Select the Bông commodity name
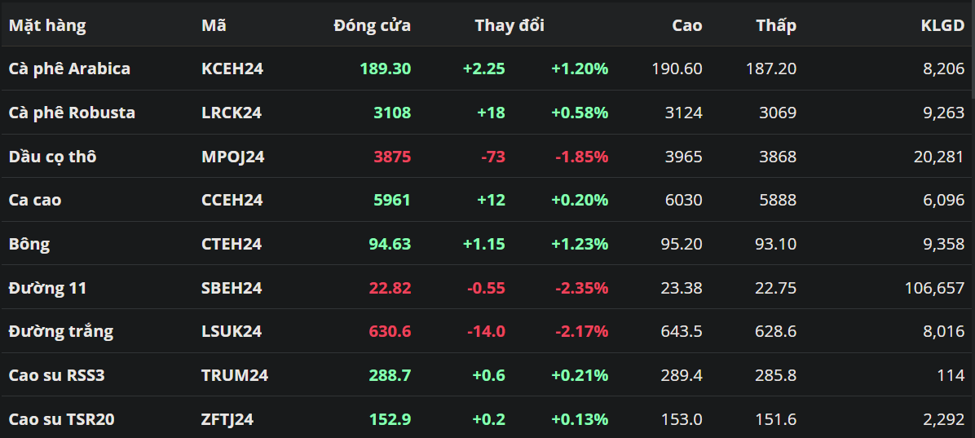This screenshot has width=975, height=438. [29, 244]
